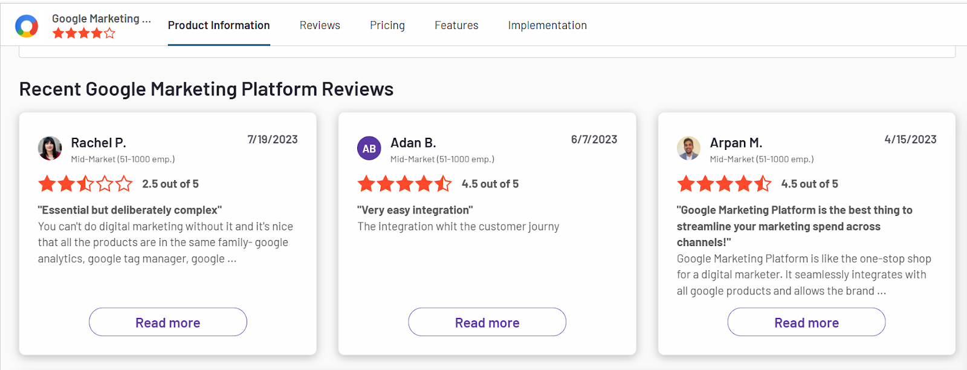The width and height of the screenshot is (967, 370).
Task: Read more of Adan B.'s review
Action: (487, 322)
